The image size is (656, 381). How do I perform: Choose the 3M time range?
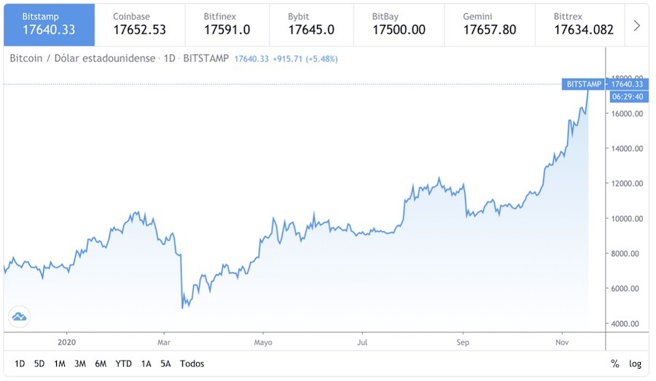(80, 363)
